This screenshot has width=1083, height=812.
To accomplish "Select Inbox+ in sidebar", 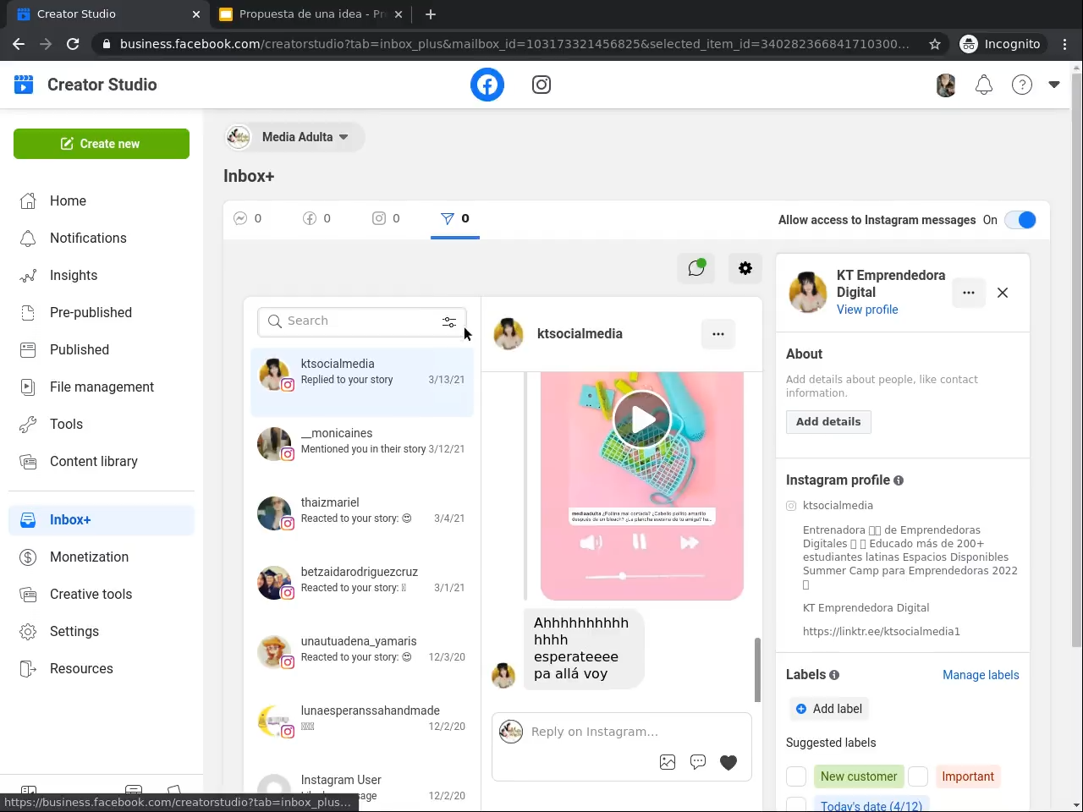I will point(102,520).
